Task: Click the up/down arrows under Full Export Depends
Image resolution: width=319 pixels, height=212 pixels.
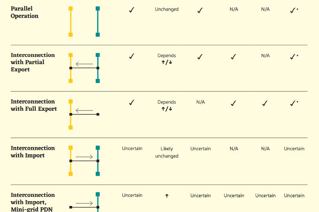Action: pyautogui.click(x=167, y=109)
